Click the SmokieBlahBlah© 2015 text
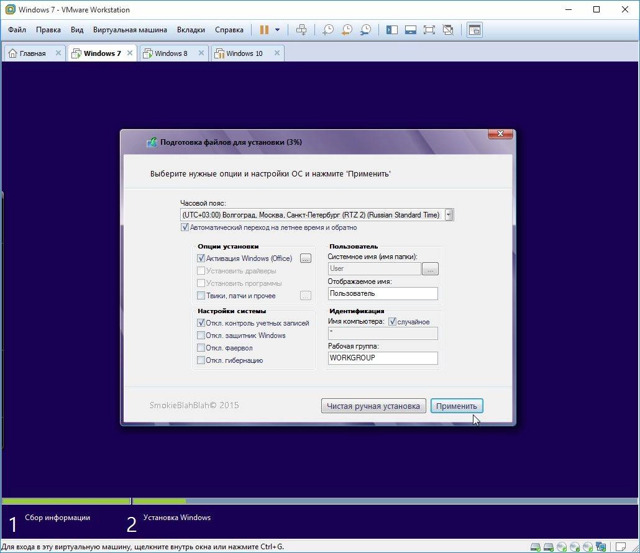Image resolution: width=640 pixels, height=553 pixels. 194,405
